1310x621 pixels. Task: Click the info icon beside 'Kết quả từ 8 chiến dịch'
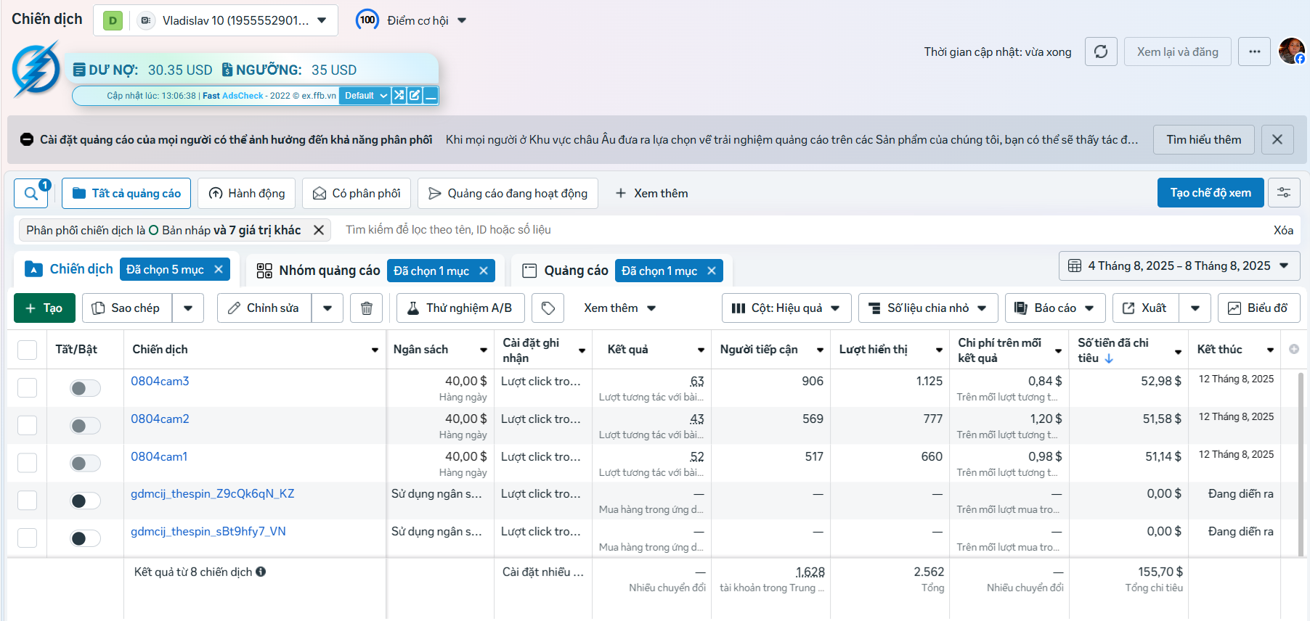[x=261, y=572]
